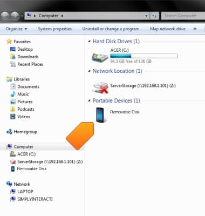
Task: Select Removable Disk in navigation pane
Action: 32,169
